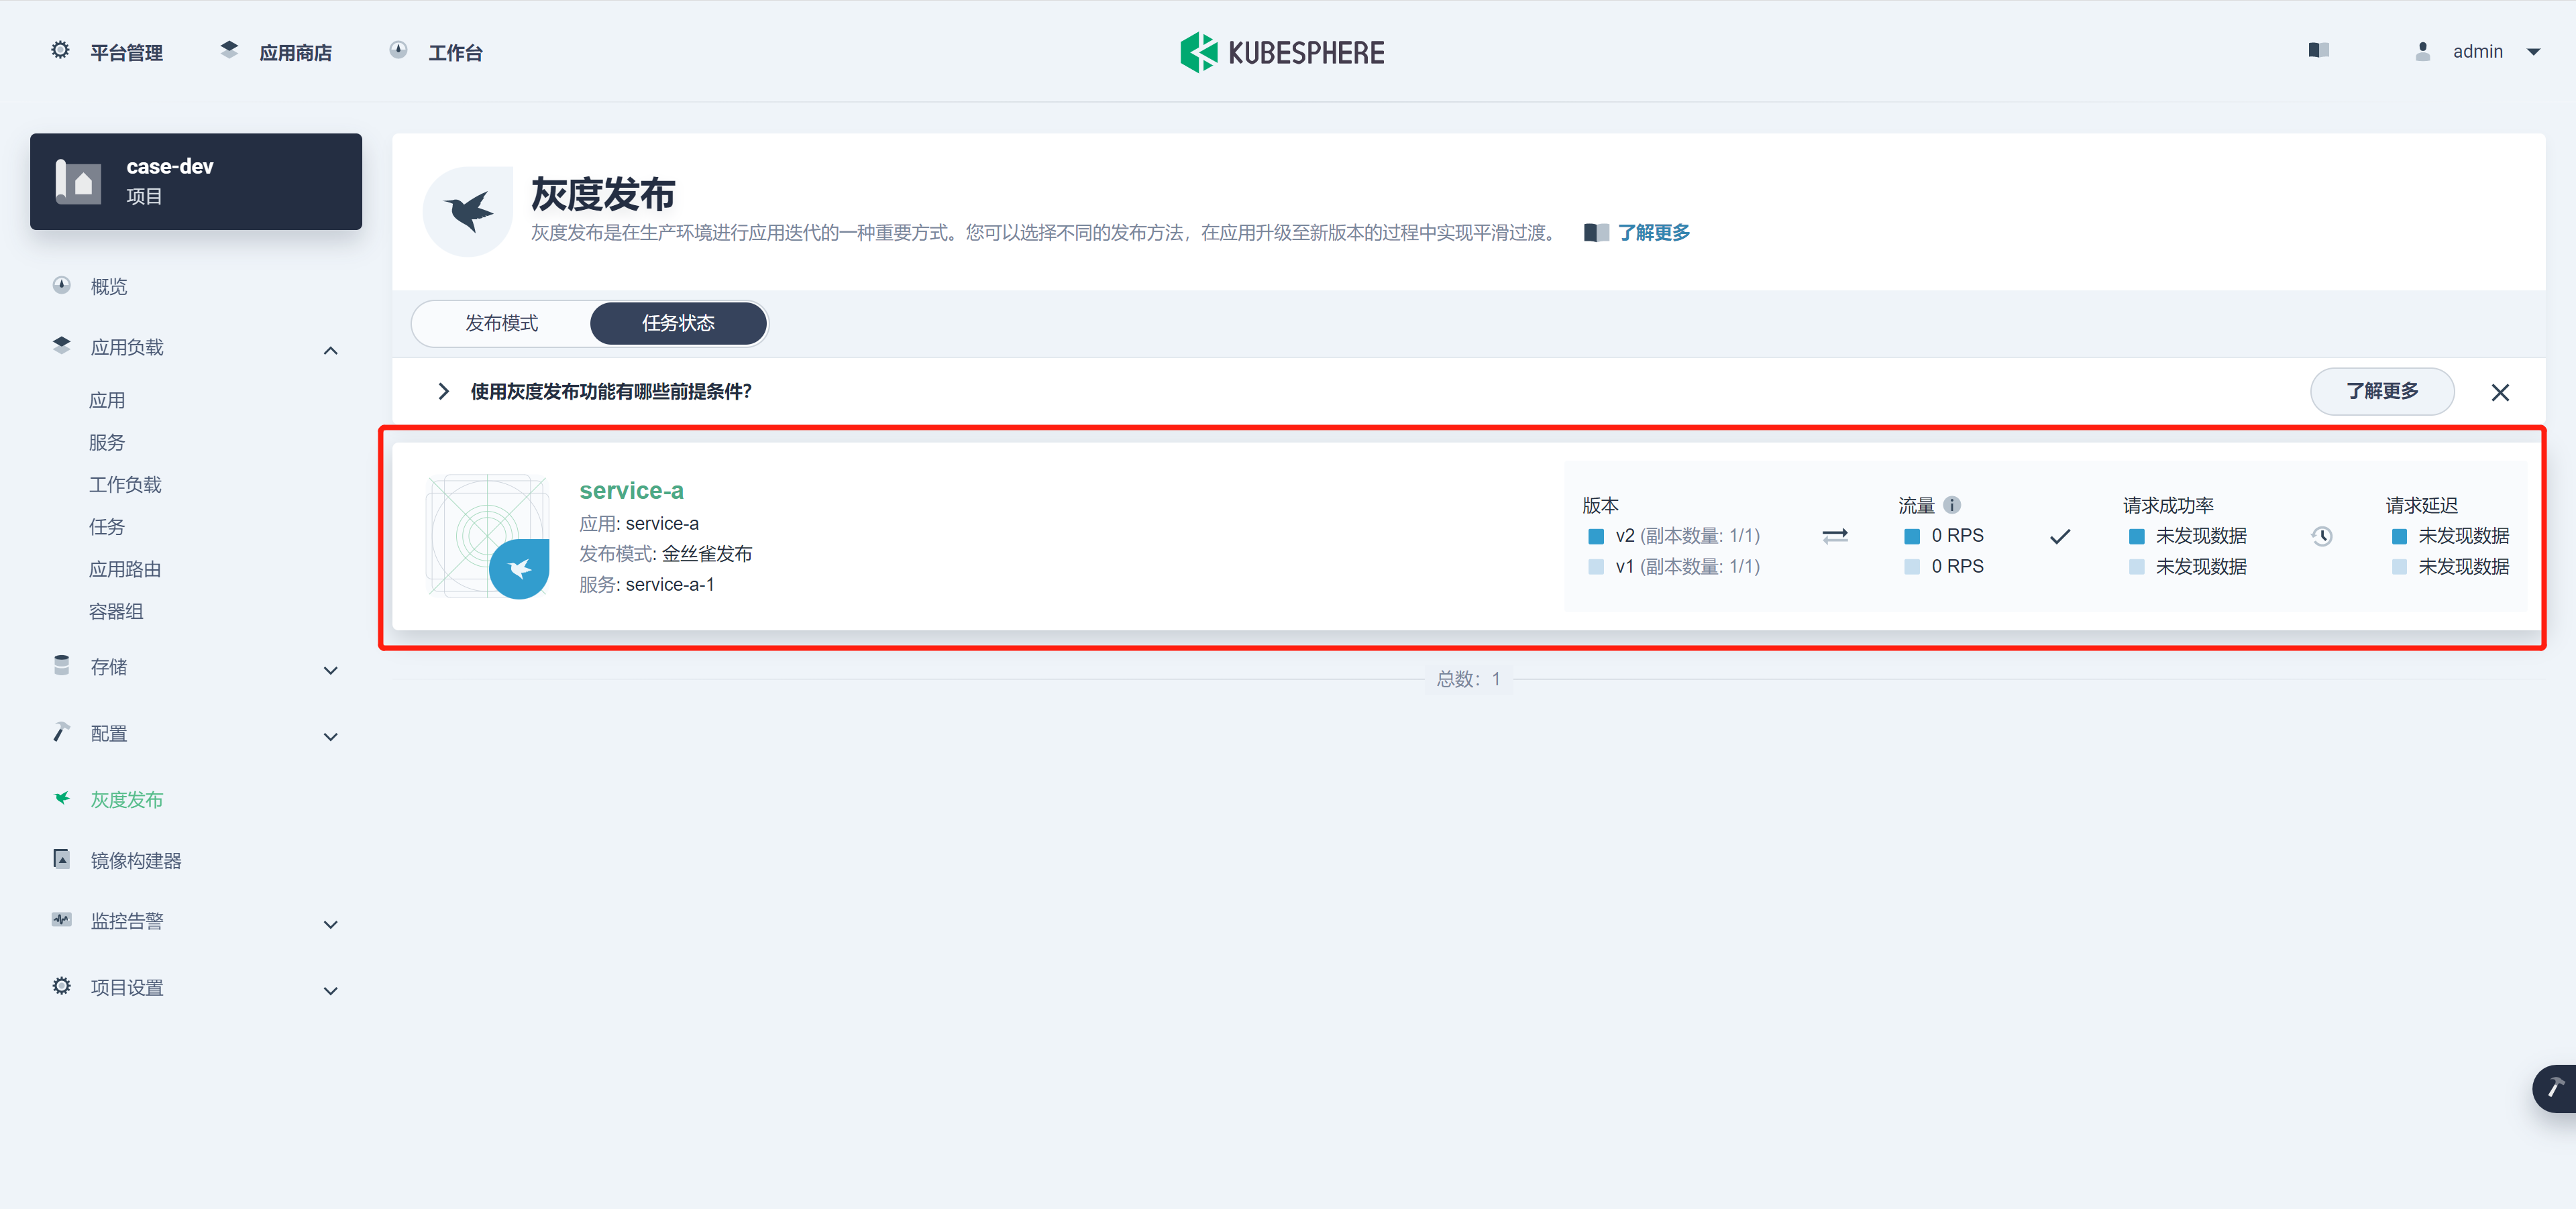
Task: Expand the 项目设置 menu chevron
Action: [331, 991]
